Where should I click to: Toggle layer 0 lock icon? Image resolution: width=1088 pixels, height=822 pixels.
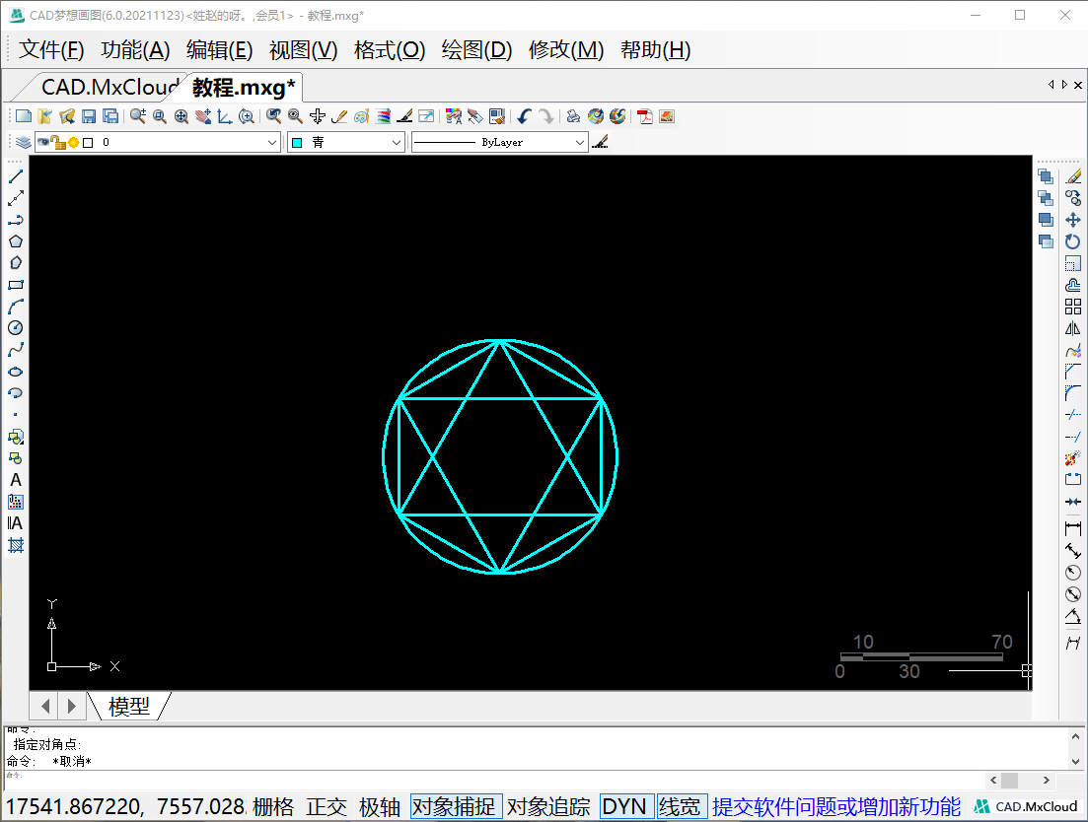coord(58,142)
